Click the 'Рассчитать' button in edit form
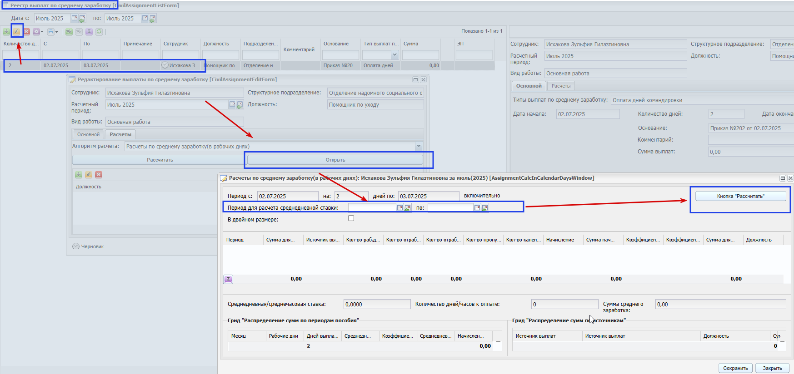The height and width of the screenshot is (374, 794). pos(160,160)
